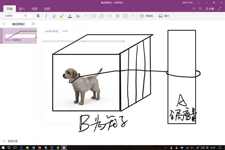
Task: Click the note date text
Action: coord(52,31)
